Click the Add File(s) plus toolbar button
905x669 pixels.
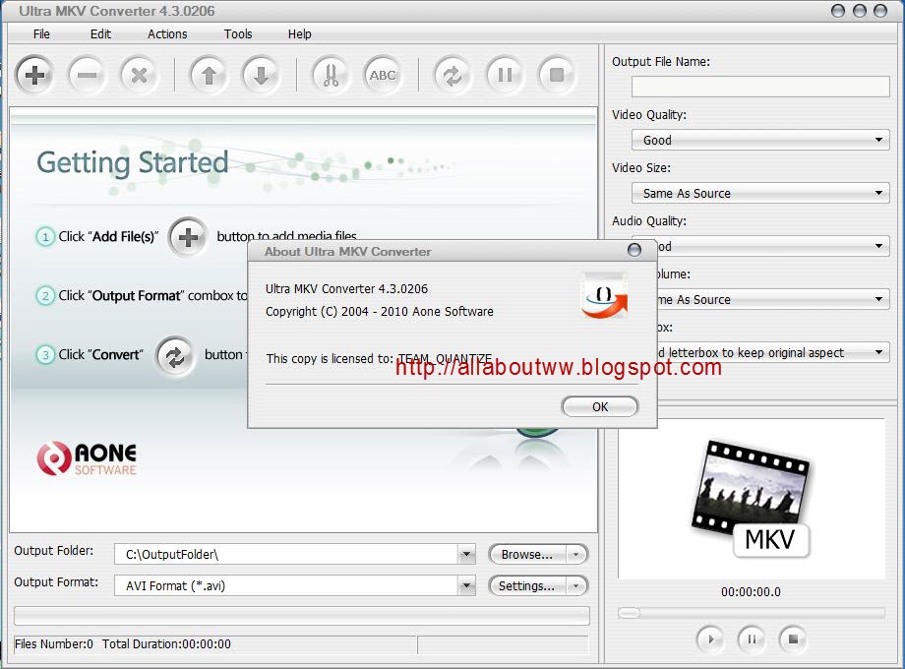34,75
